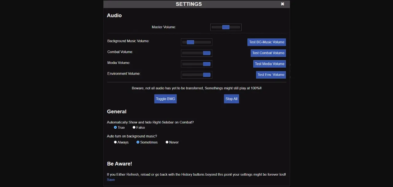
Task: Adjust the Background Music Volume slider
Action: click(196, 42)
